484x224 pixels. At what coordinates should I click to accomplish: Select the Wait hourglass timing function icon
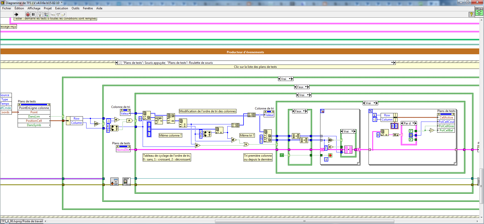click(x=114, y=181)
